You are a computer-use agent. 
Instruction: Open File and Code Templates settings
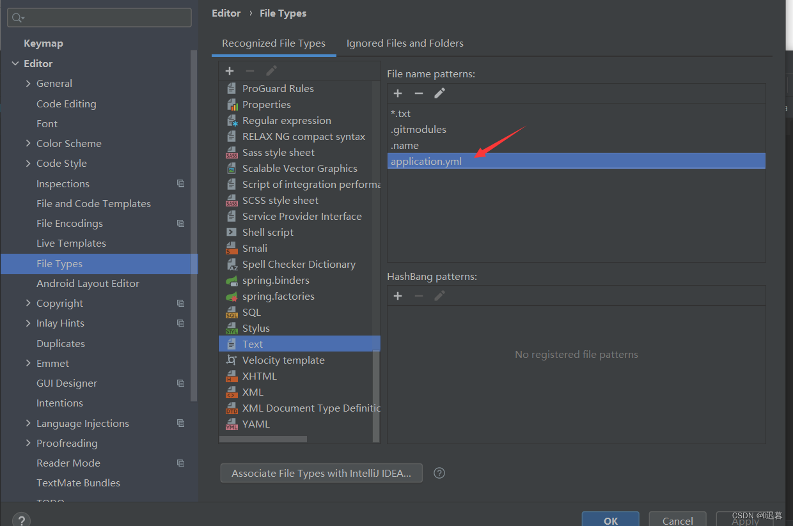click(x=93, y=203)
